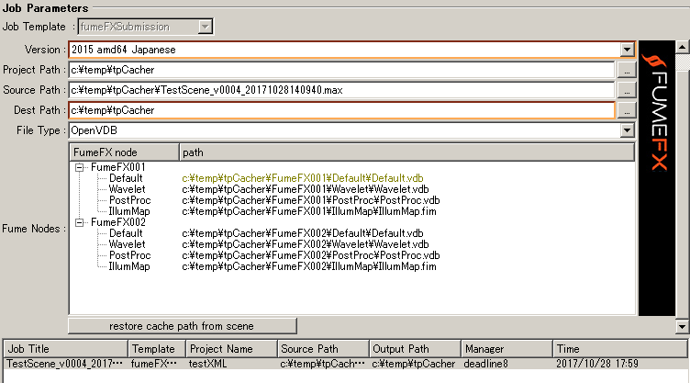The image size is (690, 383).
Task: Select Default under FumeFX002
Action: [126, 233]
